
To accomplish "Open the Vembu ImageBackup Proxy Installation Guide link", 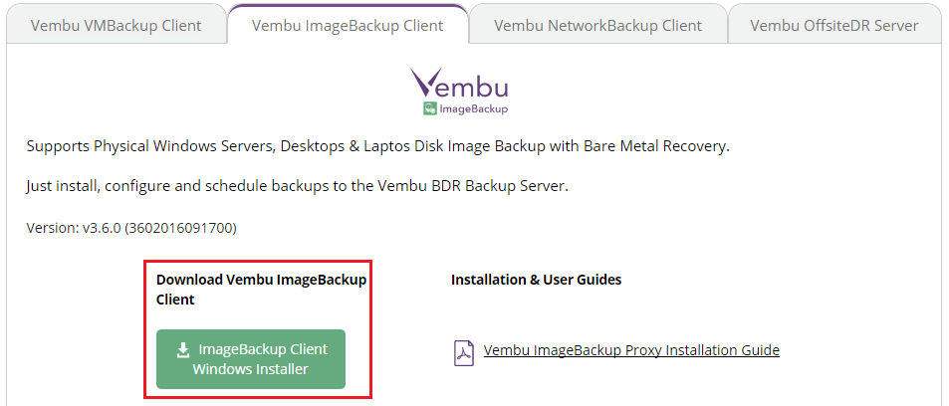I will point(631,350).
